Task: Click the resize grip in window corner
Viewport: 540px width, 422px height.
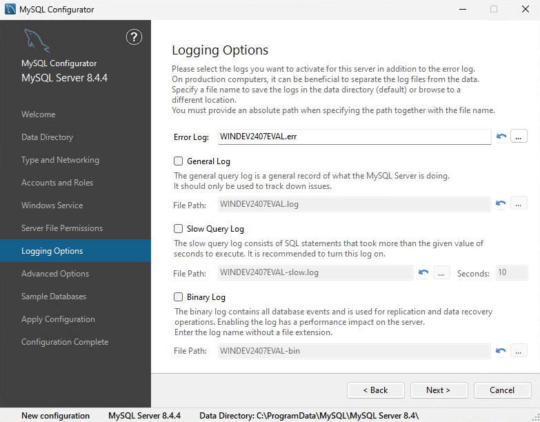Action: 536,418
